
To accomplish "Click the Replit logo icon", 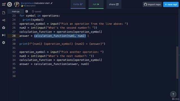I will pyautogui.click(x=10, y=4).
